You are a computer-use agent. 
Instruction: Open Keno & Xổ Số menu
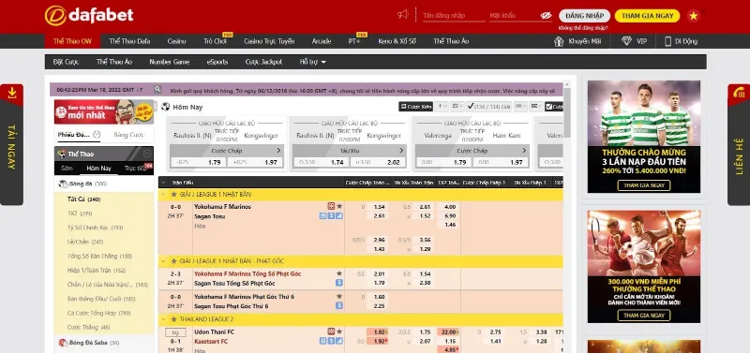tap(397, 41)
